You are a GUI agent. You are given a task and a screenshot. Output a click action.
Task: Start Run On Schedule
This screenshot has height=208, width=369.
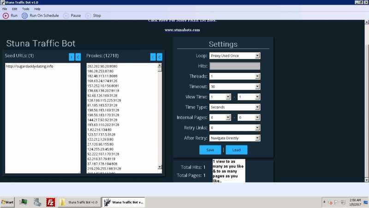40,16
